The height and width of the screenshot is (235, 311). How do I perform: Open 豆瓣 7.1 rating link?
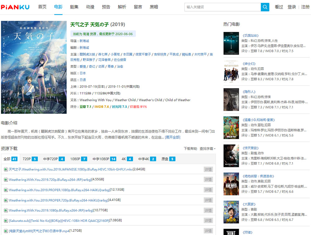pyautogui.click(x=85, y=107)
